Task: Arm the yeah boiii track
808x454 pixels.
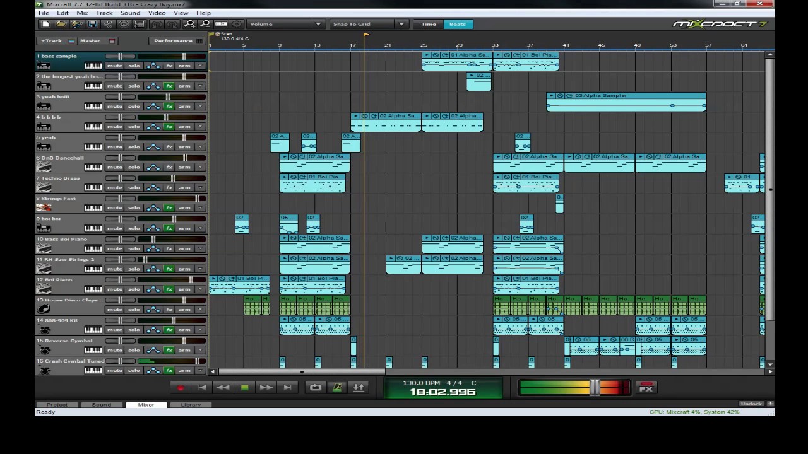Action: pyautogui.click(x=184, y=106)
